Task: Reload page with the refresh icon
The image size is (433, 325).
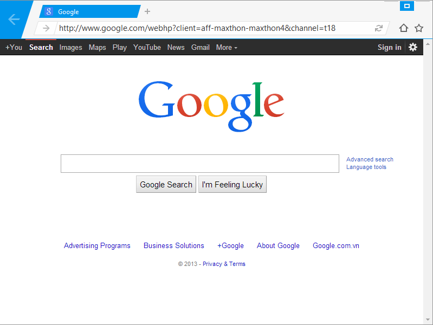Action: point(379,28)
